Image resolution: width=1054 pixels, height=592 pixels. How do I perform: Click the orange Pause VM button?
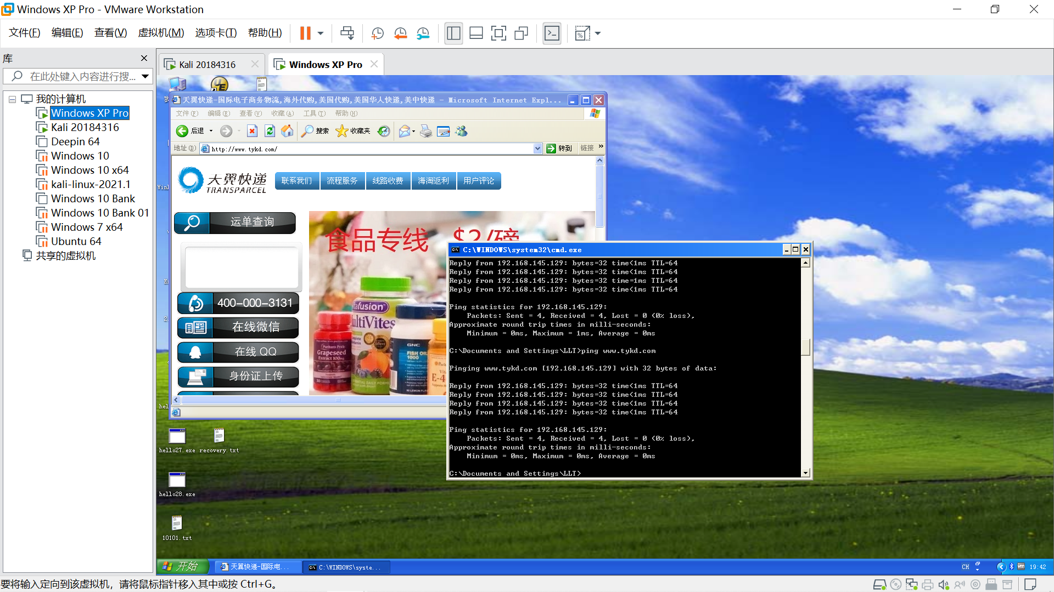(x=305, y=33)
